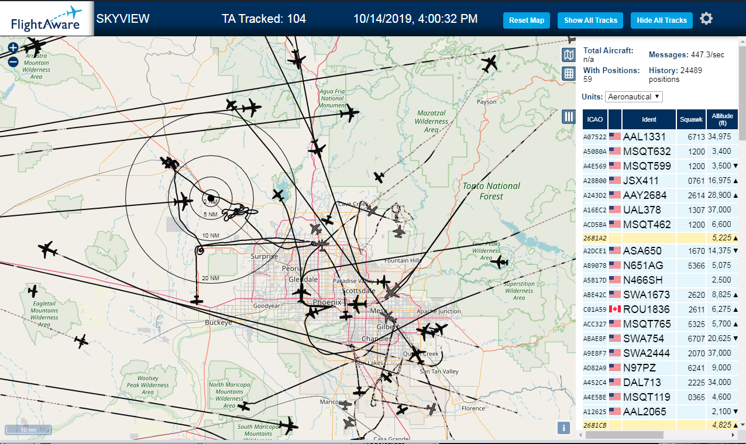Screen dimensions: 746x444
Task: Toggle the sidebar columns icon
Action: click(569, 116)
